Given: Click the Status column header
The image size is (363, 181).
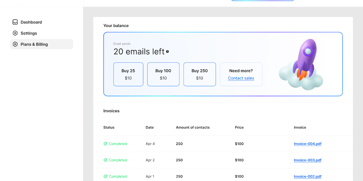Looking at the screenshot, I should [x=109, y=128].
